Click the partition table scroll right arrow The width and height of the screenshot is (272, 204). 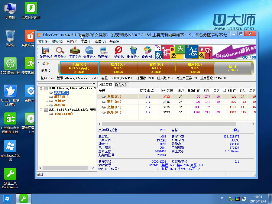(253, 124)
